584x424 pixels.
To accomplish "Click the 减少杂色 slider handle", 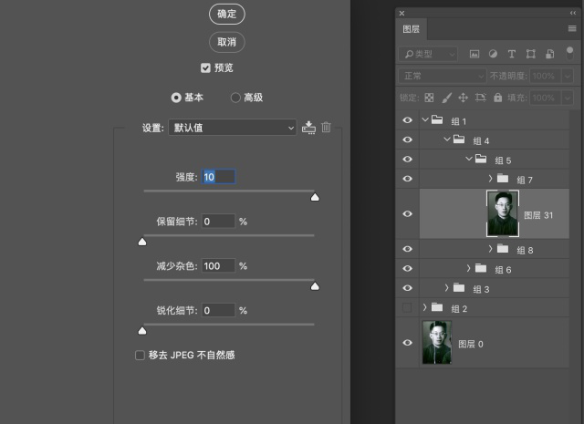I will tap(315, 285).
